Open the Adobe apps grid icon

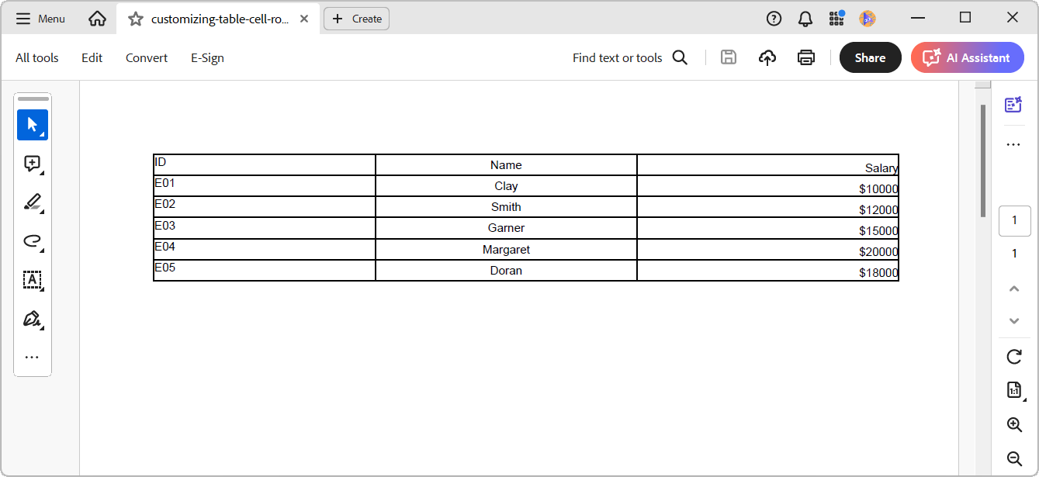click(x=836, y=19)
